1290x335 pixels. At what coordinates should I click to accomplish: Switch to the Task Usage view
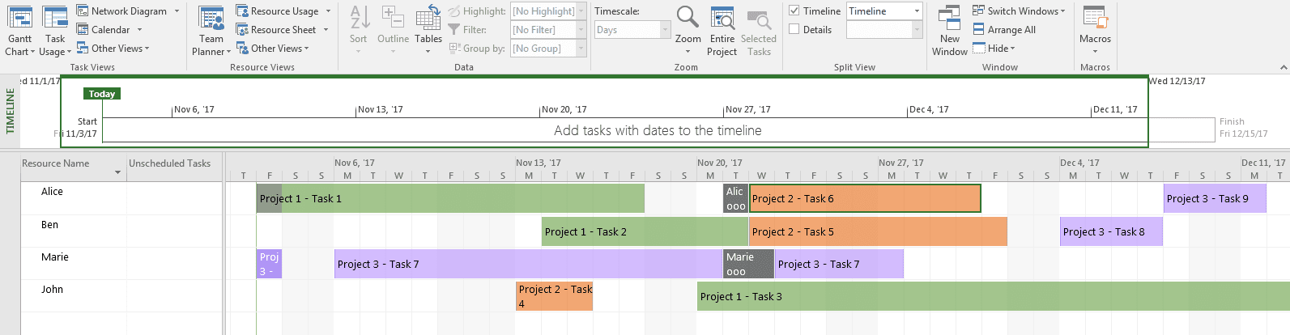click(x=55, y=31)
